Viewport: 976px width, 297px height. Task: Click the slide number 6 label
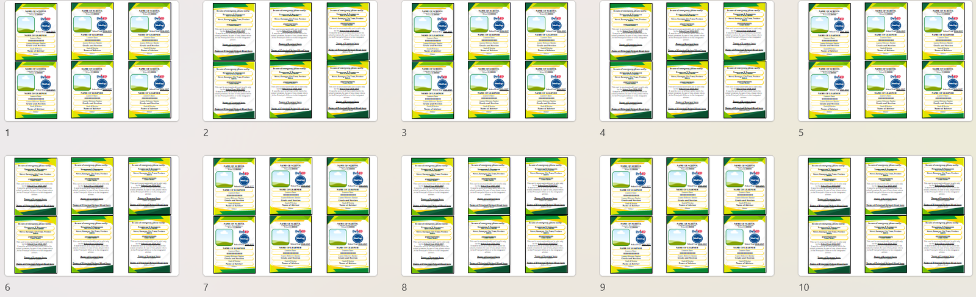(x=7, y=287)
